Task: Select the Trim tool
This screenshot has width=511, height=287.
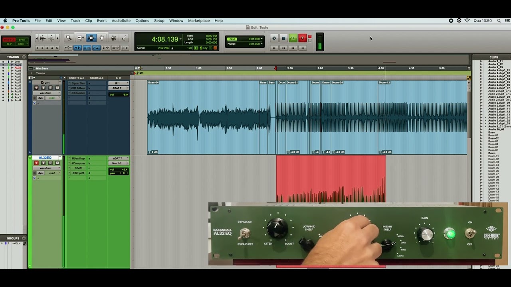Action: [x=81, y=38]
